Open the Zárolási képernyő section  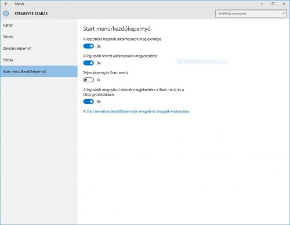(39, 48)
